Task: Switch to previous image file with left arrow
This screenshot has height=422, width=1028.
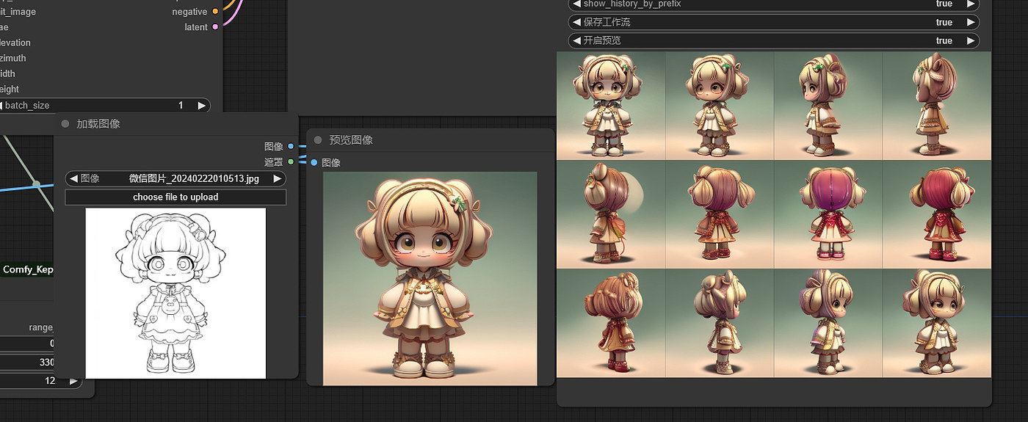Action: (x=73, y=178)
